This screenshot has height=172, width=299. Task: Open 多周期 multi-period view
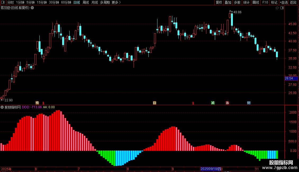105,2
